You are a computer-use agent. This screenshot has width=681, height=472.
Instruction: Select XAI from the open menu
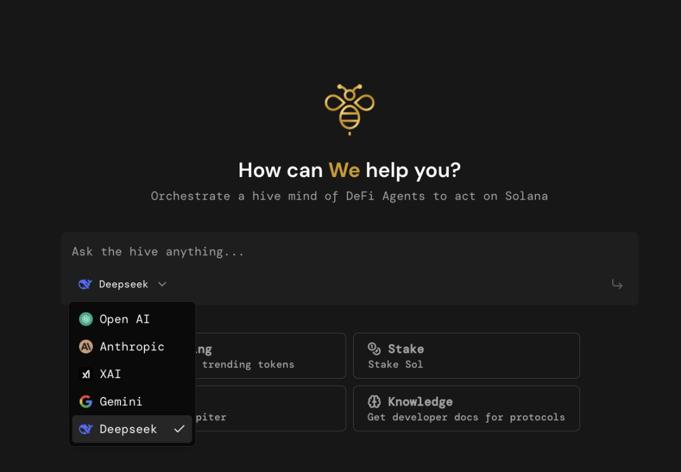[110, 374]
